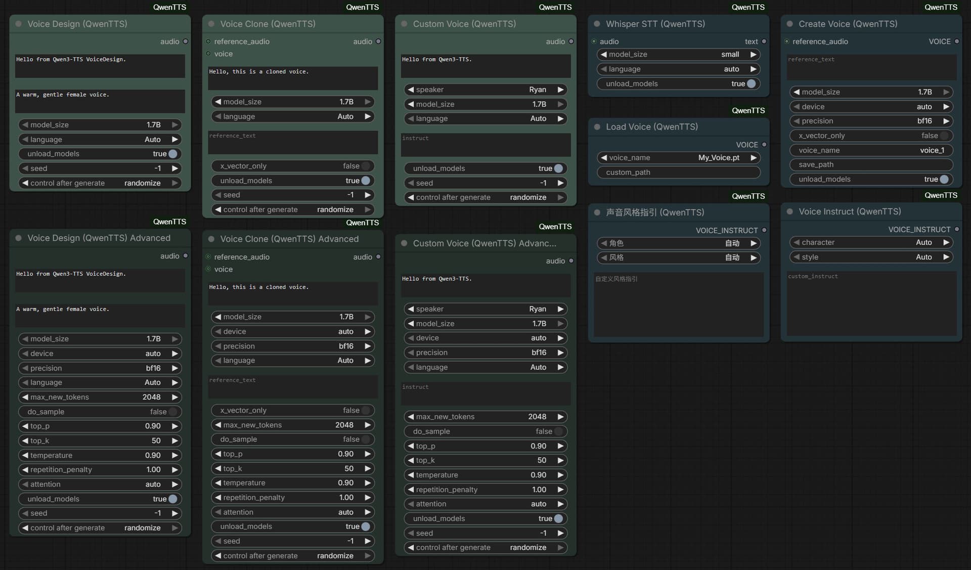
Task: Open control after generate in Voice Clone basic node
Action: (293, 209)
